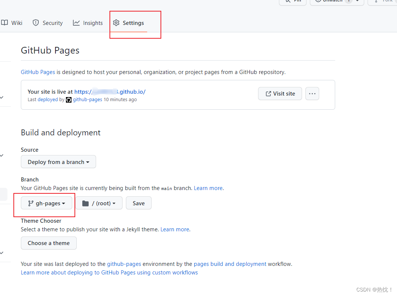Click the external link icon on Visit site
This screenshot has height=296, width=397.
269,94
